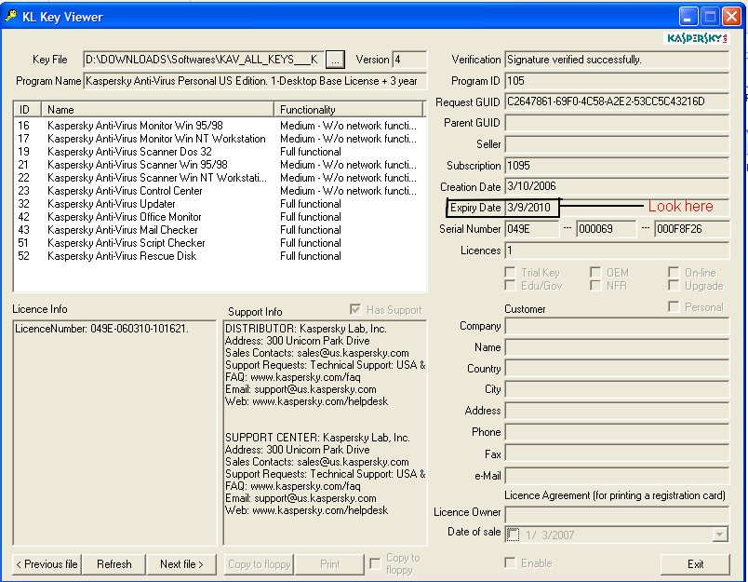Select row Kaspersky Anti-Virus Monitor Win NT Workstation

pos(218,139)
